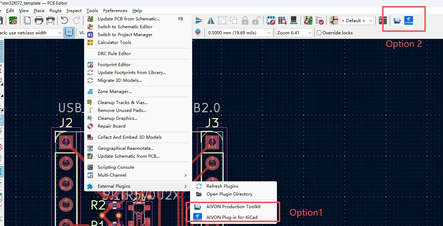Choose Footprint Editor menu entry
This screenshot has height=226, width=443.
click(x=138, y=65)
